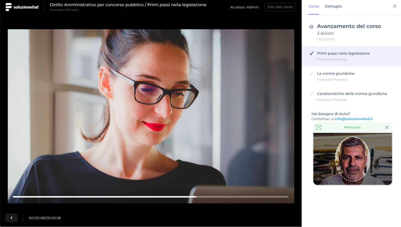The image size is (401, 227).
Task: Click the video progress bar
Action: (150, 197)
